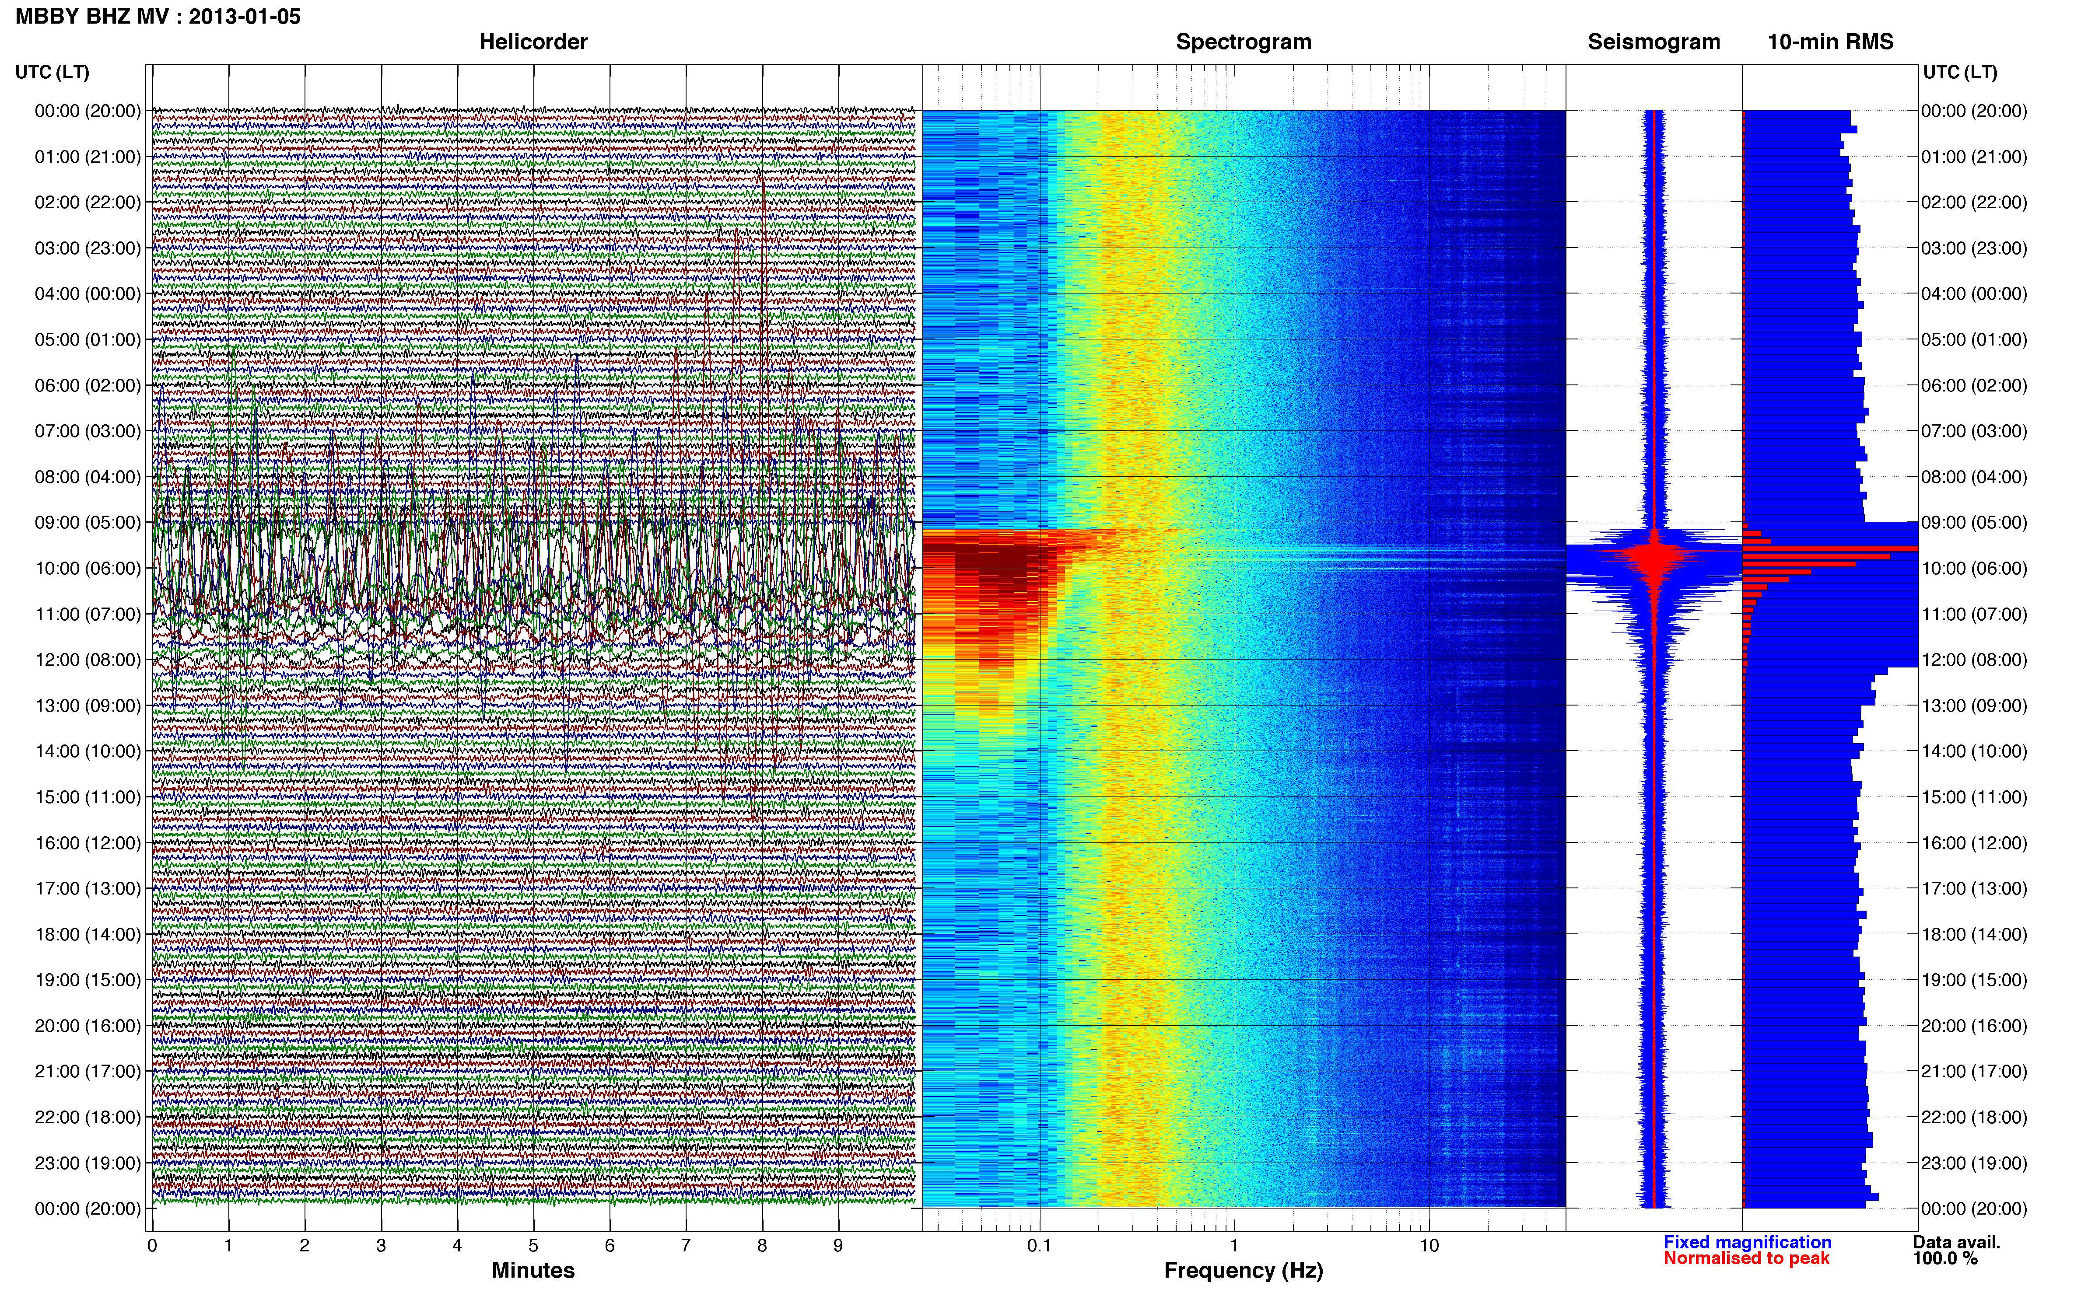Click frequency tick label '10'

coord(1429,1245)
